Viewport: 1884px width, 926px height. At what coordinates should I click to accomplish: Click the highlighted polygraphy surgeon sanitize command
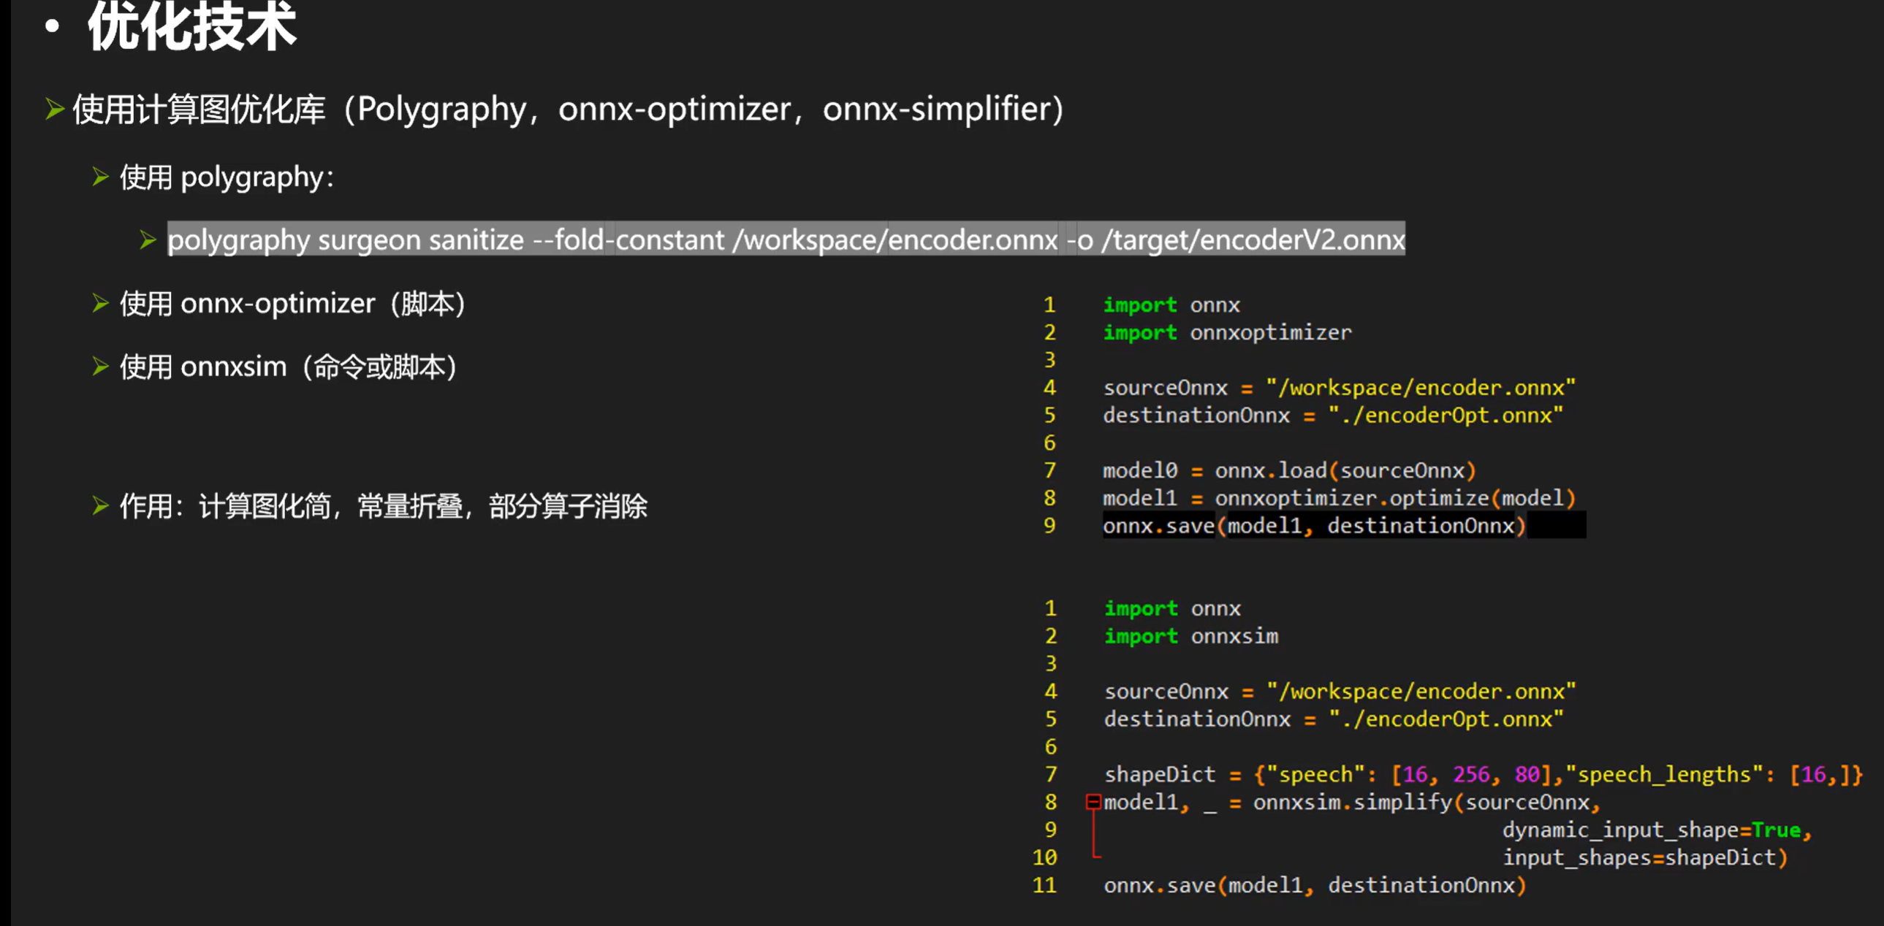tap(786, 239)
